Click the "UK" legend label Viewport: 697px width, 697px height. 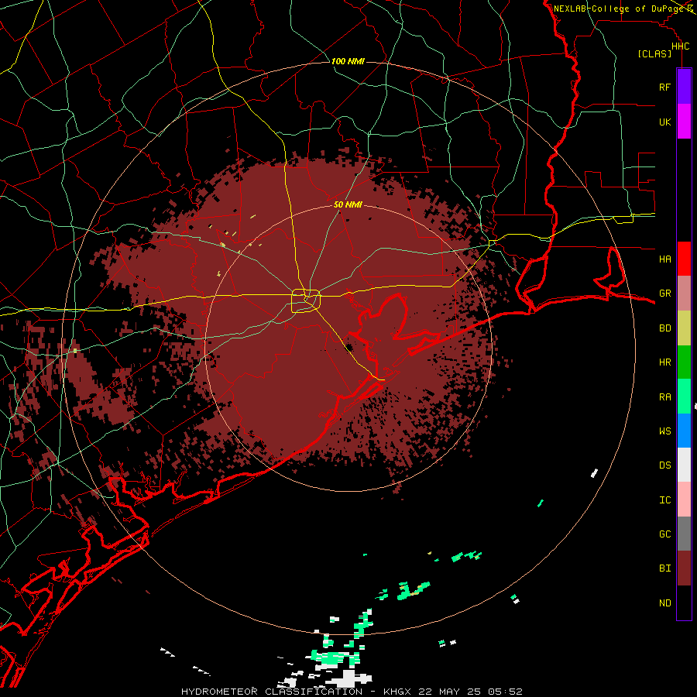point(664,122)
